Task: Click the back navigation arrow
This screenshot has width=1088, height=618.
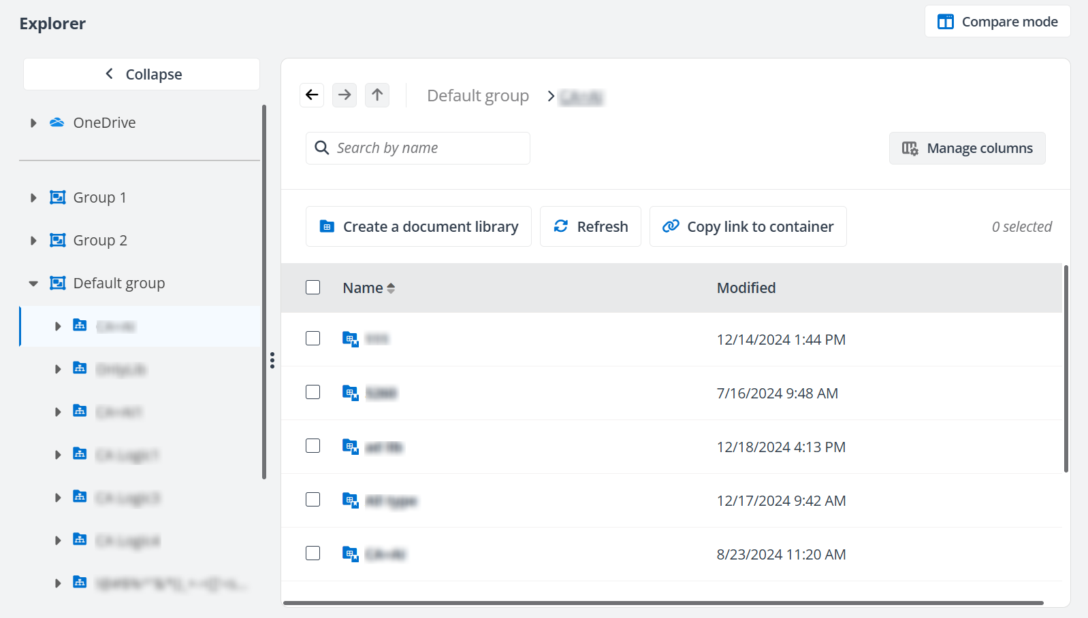Action: point(312,95)
